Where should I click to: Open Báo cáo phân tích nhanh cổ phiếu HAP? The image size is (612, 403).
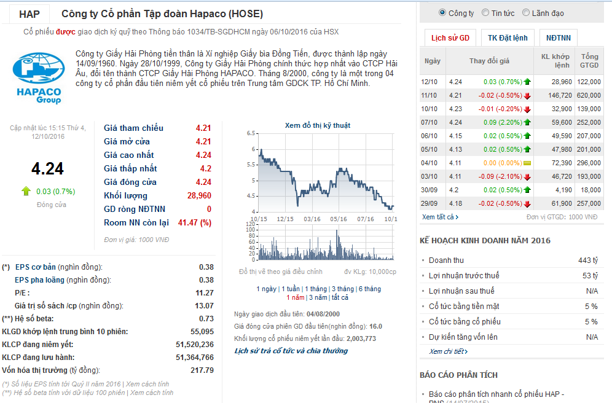click(x=496, y=397)
